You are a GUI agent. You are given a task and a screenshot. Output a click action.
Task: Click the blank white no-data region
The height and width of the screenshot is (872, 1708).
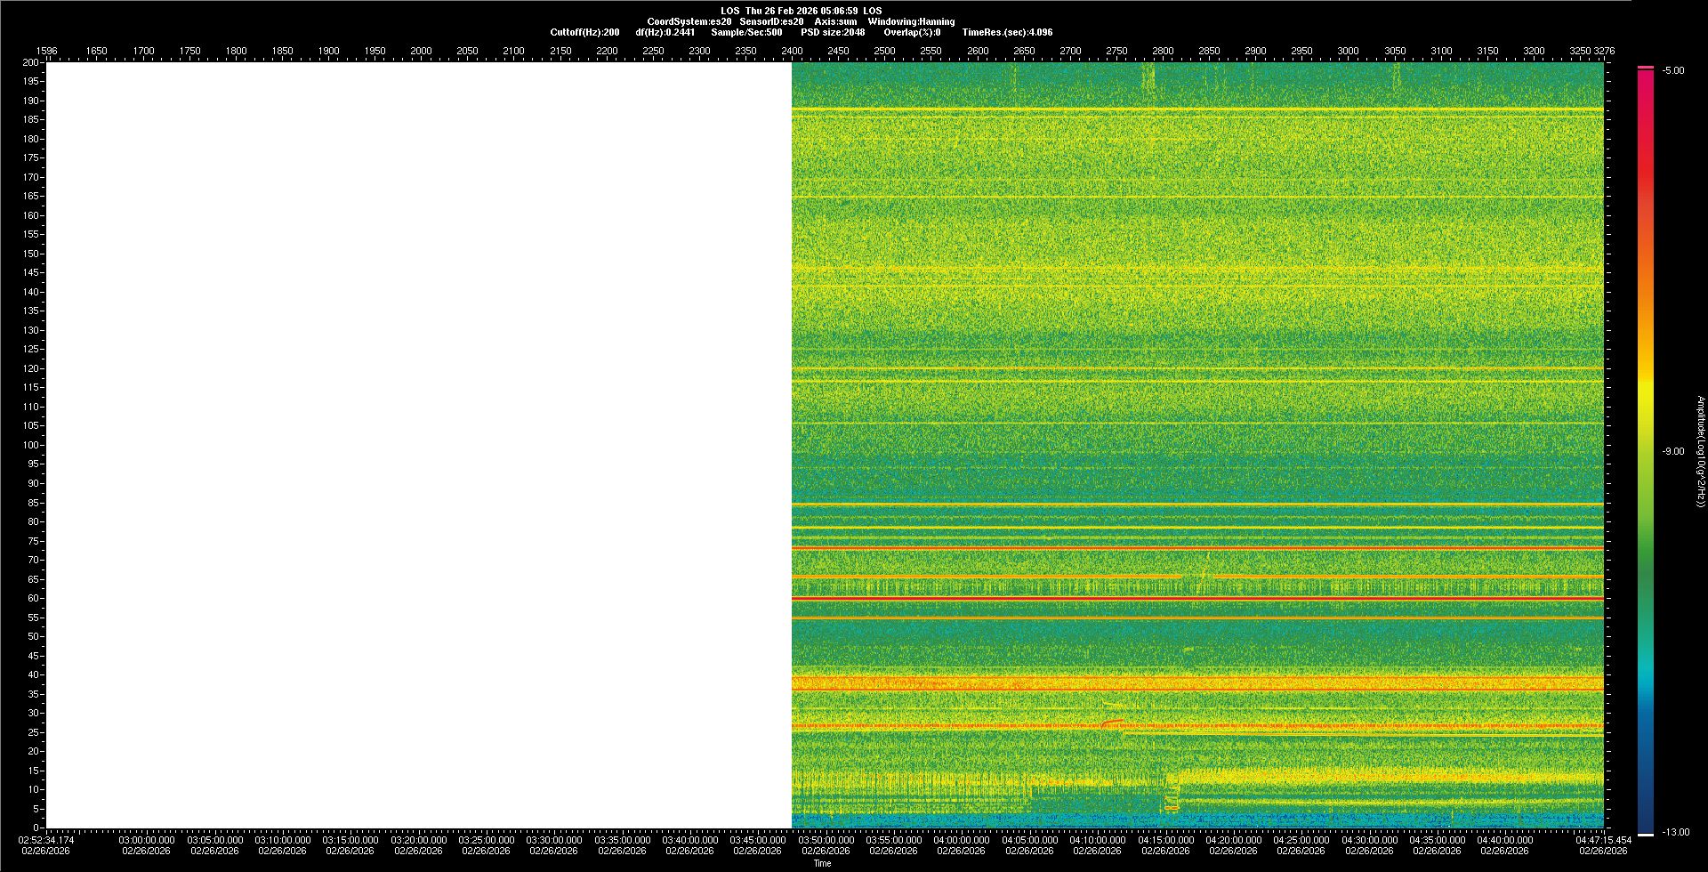click(x=418, y=445)
